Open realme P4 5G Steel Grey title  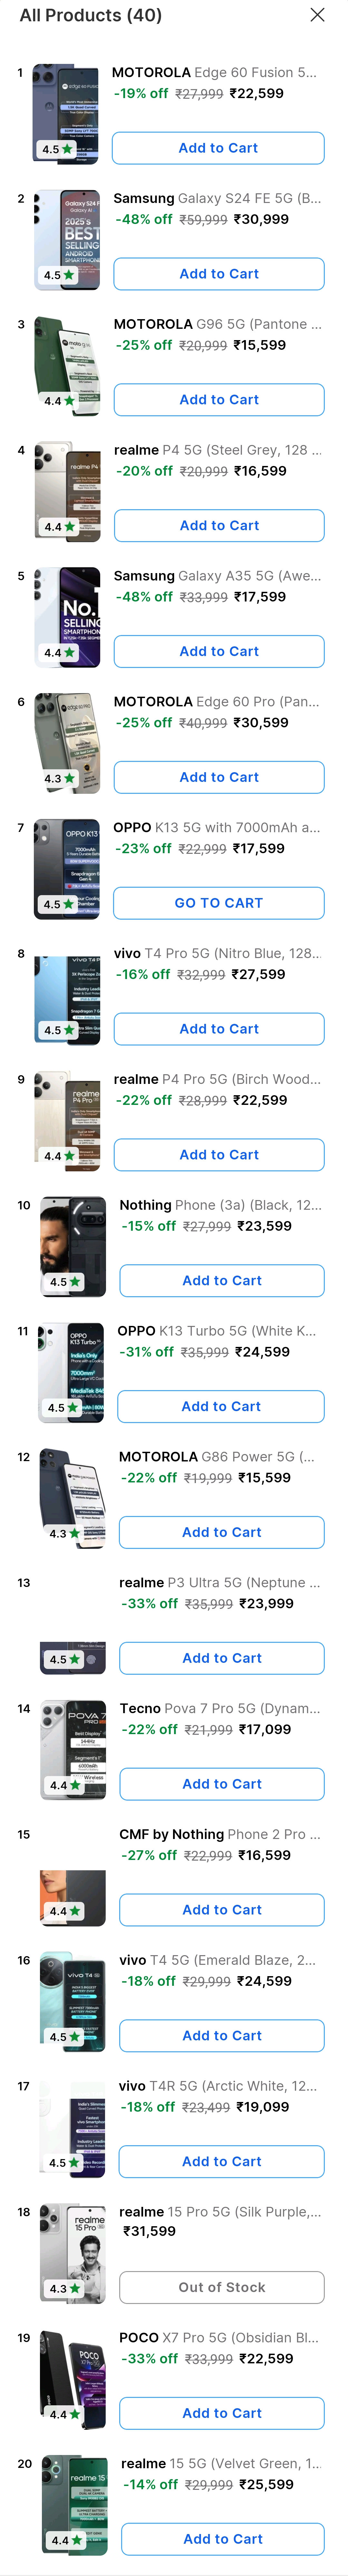(217, 450)
